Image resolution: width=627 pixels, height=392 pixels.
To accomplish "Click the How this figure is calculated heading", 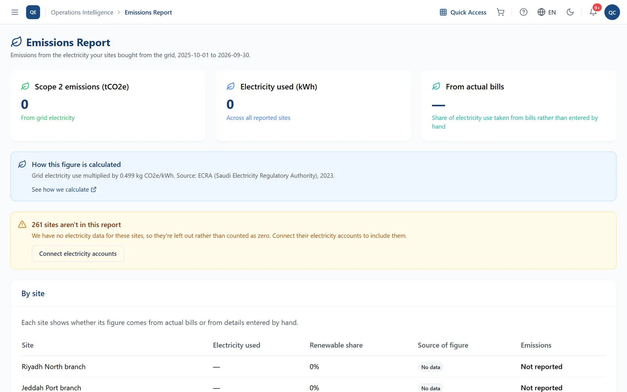I will pyautogui.click(x=76, y=165).
